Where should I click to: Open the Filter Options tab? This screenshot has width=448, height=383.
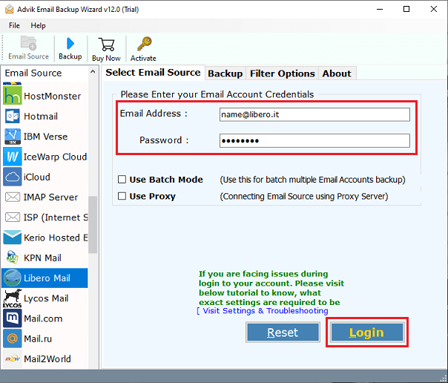pos(283,73)
